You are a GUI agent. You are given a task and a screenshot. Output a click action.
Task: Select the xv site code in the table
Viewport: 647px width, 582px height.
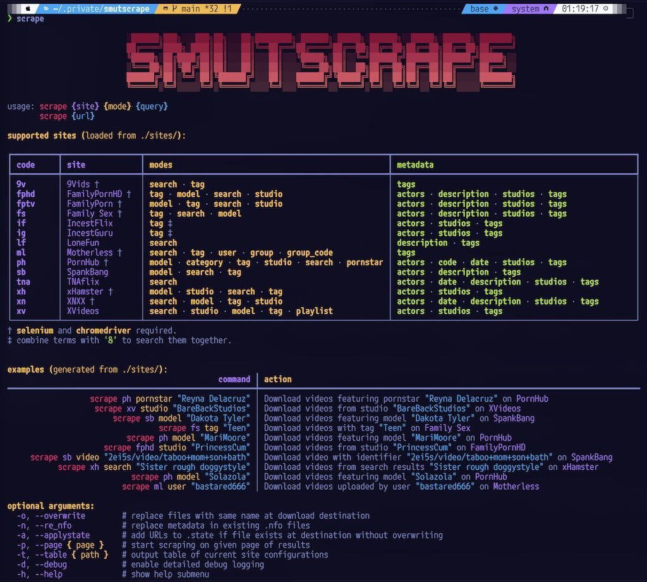pos(21,311)
